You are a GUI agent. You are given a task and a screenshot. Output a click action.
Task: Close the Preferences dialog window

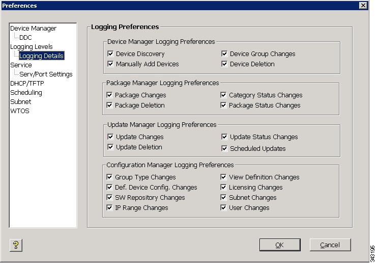[x=363, y=5]
